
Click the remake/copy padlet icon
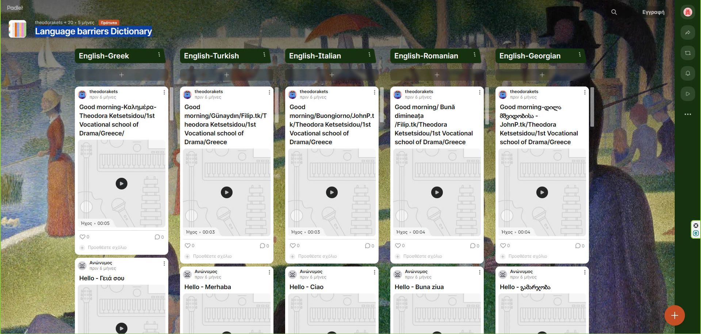[x=687, y=53]
